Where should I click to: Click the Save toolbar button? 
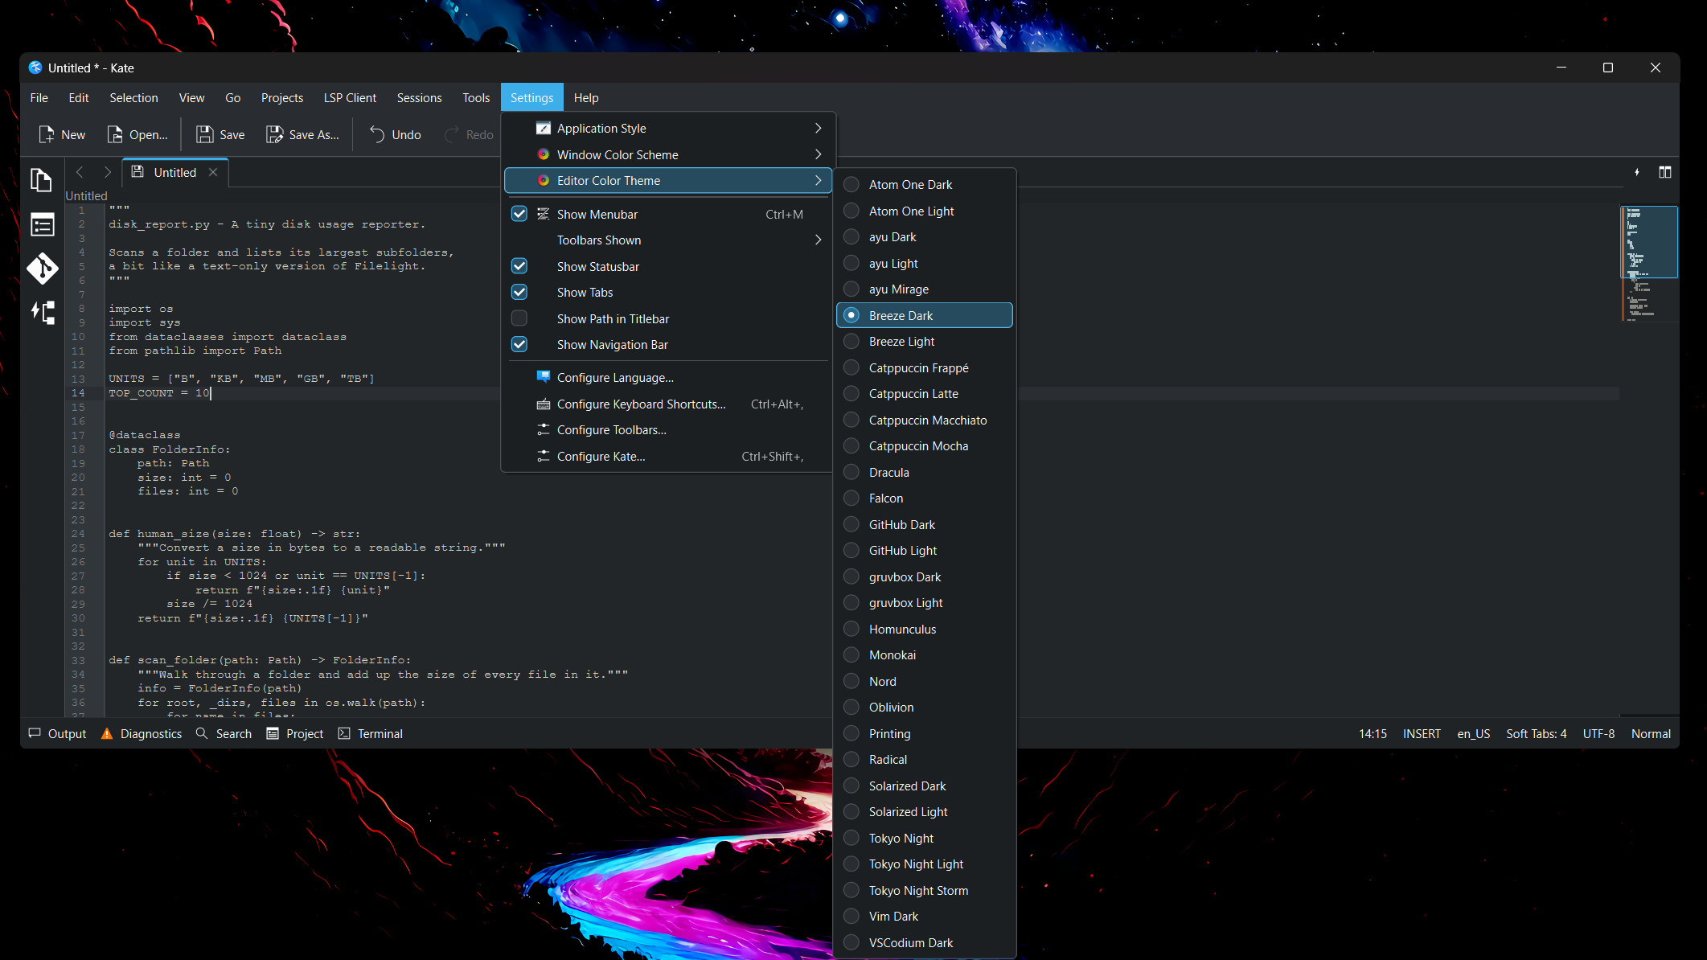click(220, 134)
